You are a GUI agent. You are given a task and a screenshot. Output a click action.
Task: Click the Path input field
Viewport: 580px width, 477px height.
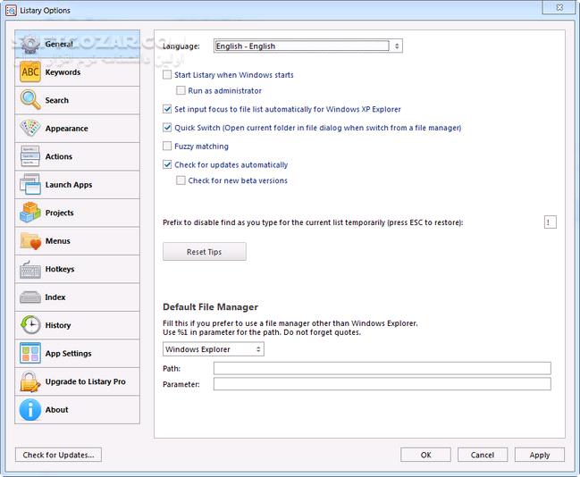point(382,368)
